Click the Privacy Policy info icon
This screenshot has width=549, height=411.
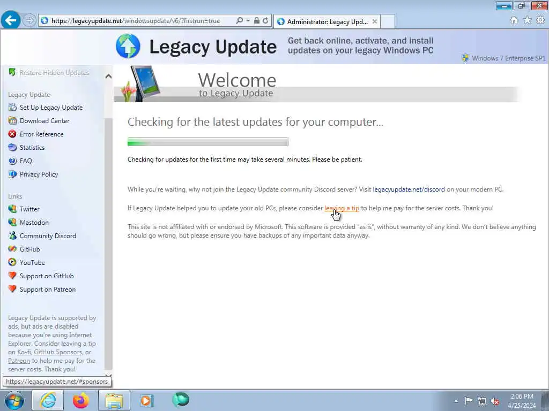(x=12, y=174)
